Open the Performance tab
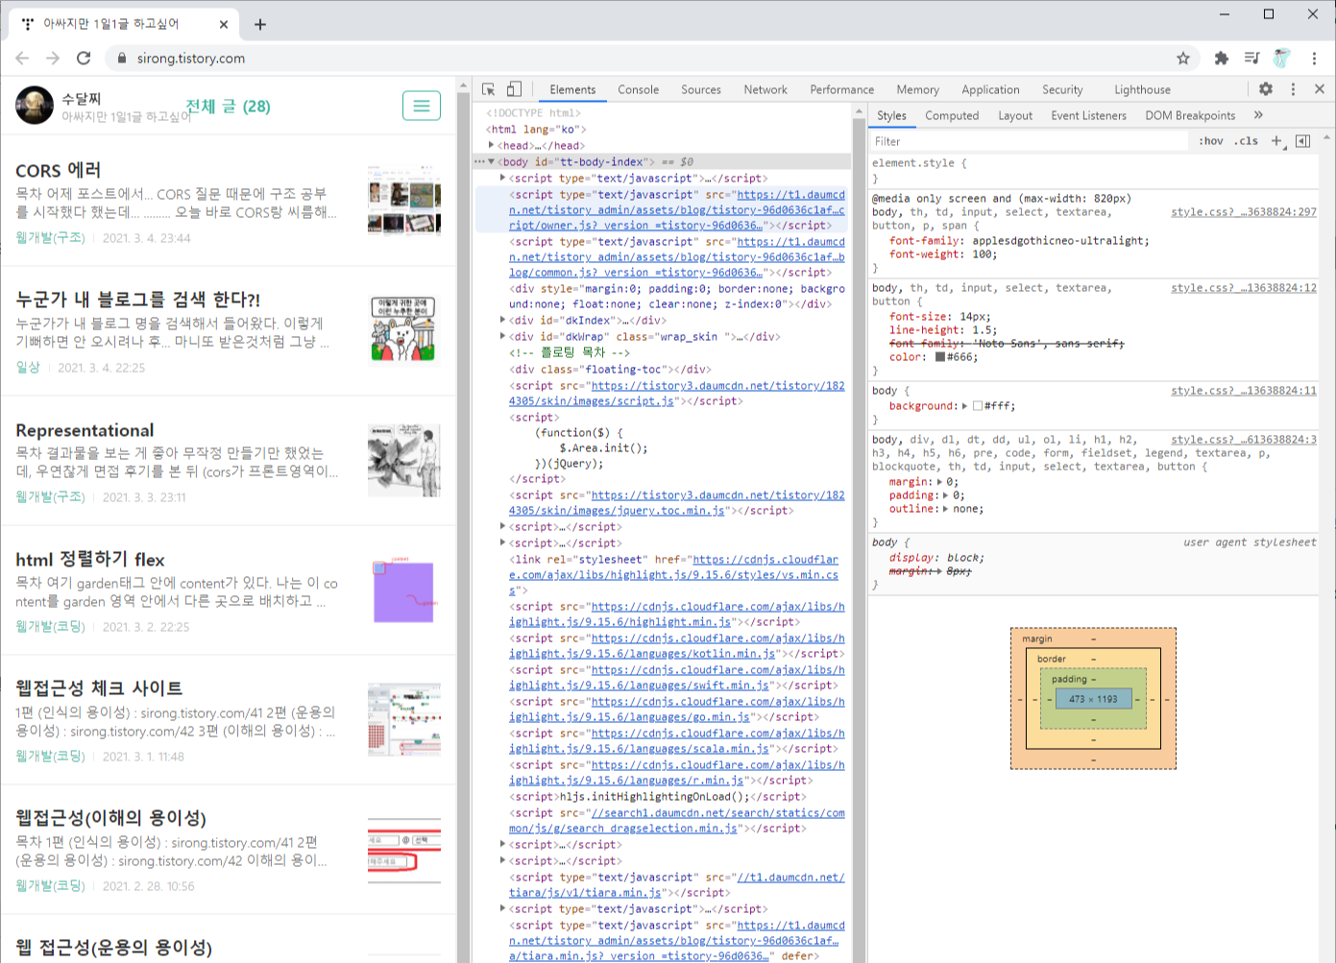The height and width of the screenshot is (963, 1336). click(x=842, y=89)
